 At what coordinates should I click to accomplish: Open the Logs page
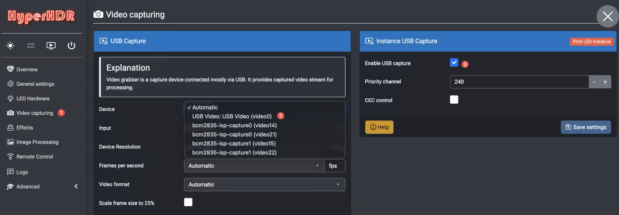tap(22, 172)
